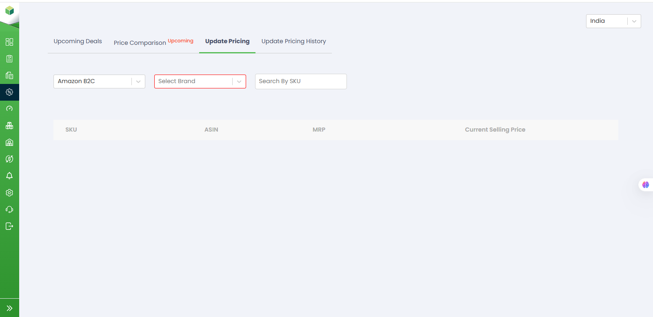Expand the sidebar with double-chevron arrow
The image size is (653, 317).
coord(9,308)
